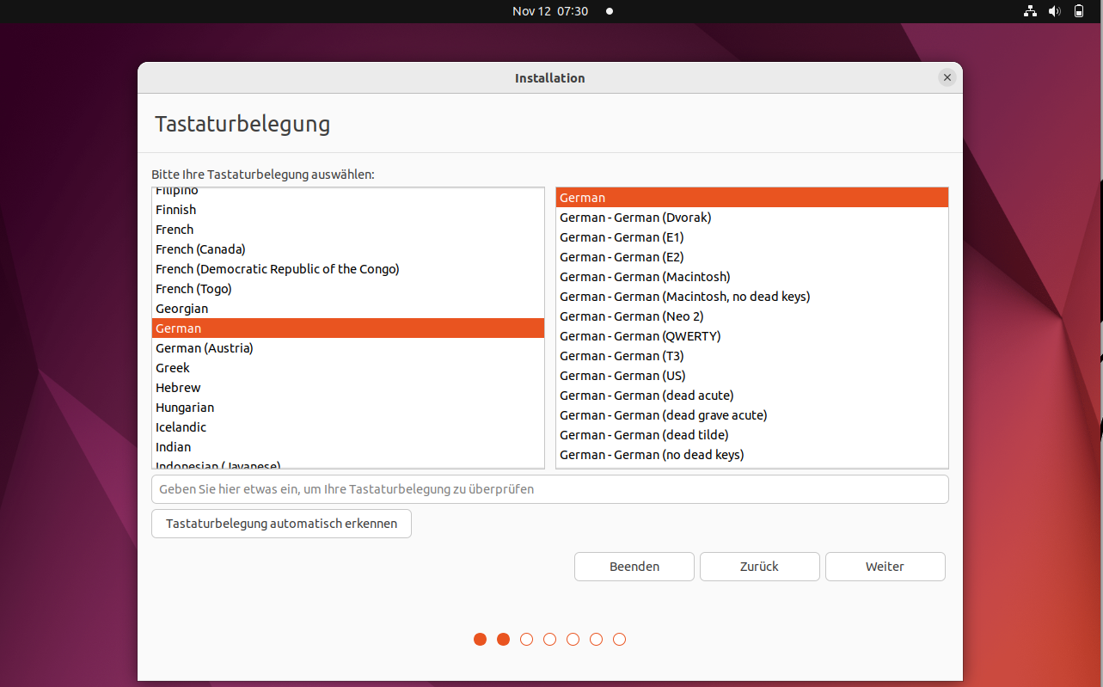1103x687 pixels.
Task: Select German (Austria) in language list
Action: 205,348
